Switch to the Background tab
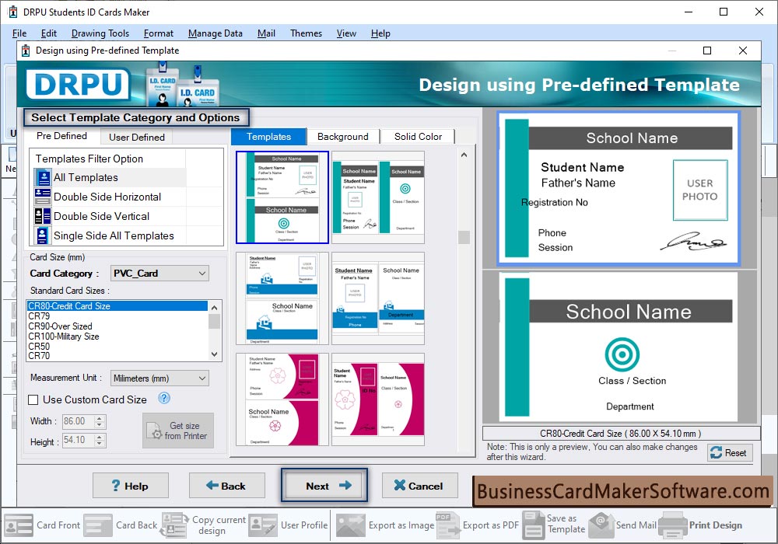778x544 pixels. pyautogui.click(x=343, y=137)
